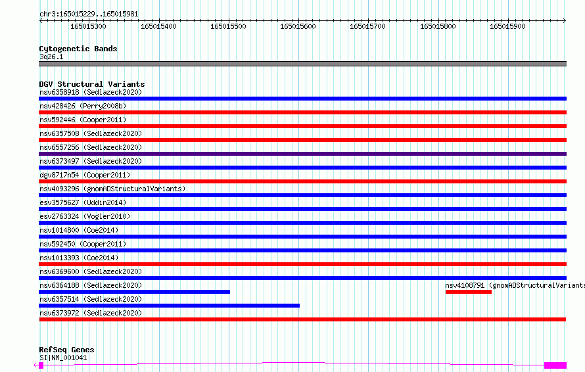Image resolution: width=585 pixels, height=372 pixels.
Task: Click the right arrowhead of the ruler
Action: point(565,21)
